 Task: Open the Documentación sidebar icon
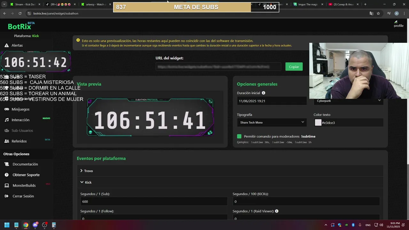[6, 164]
